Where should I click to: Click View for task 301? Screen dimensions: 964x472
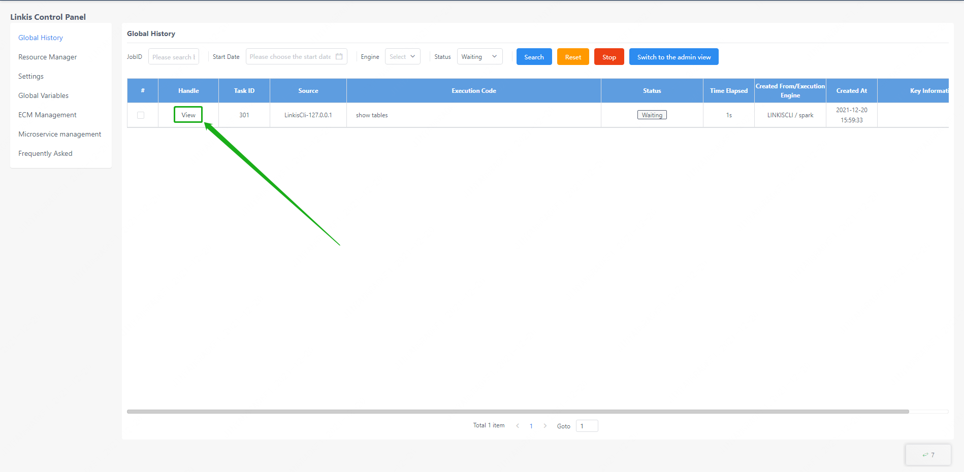pos(188,115)
